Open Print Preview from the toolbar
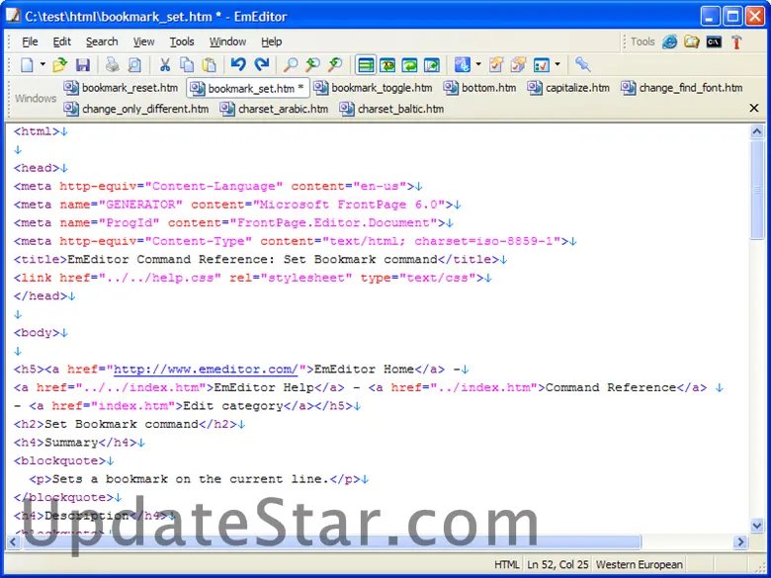The width and height of the screenshot is (771, 578). (134, 65)
